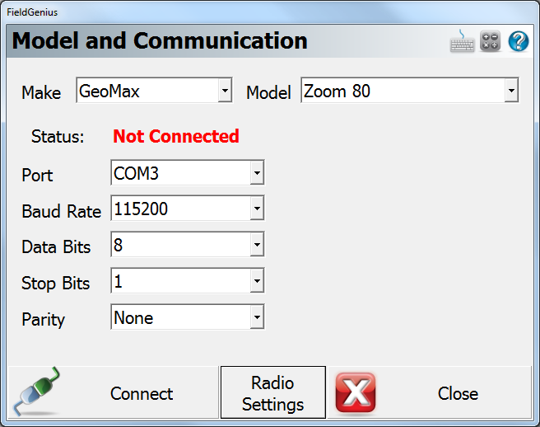Viewport: 540px width, 427px height.
Task: Open Radio Settings
Action: coord(272,393)
